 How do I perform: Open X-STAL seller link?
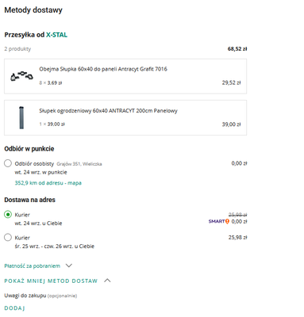pos(56,35)
